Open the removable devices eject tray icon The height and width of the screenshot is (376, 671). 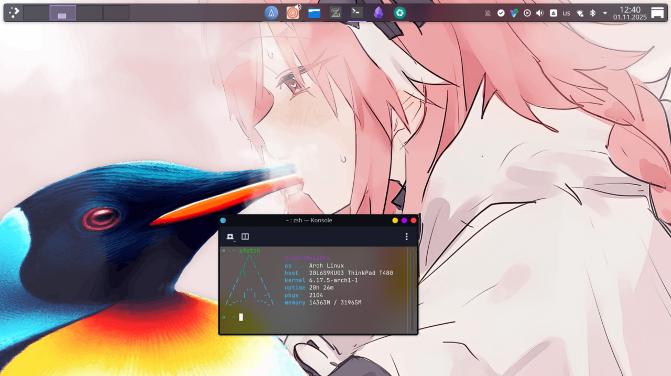[x=553, y=13]
